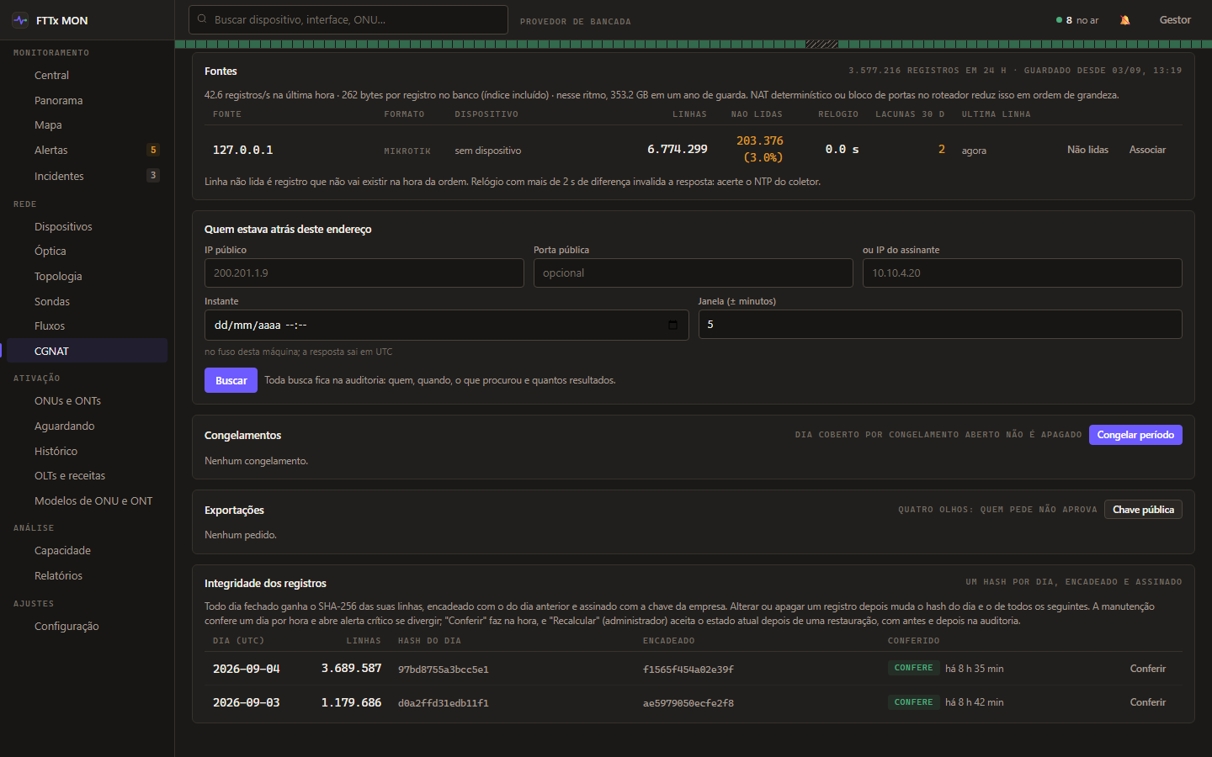Open the calendar picker in Instante field
The width and height of the screenshot is (1212, 757).
[x=672, y=325]
